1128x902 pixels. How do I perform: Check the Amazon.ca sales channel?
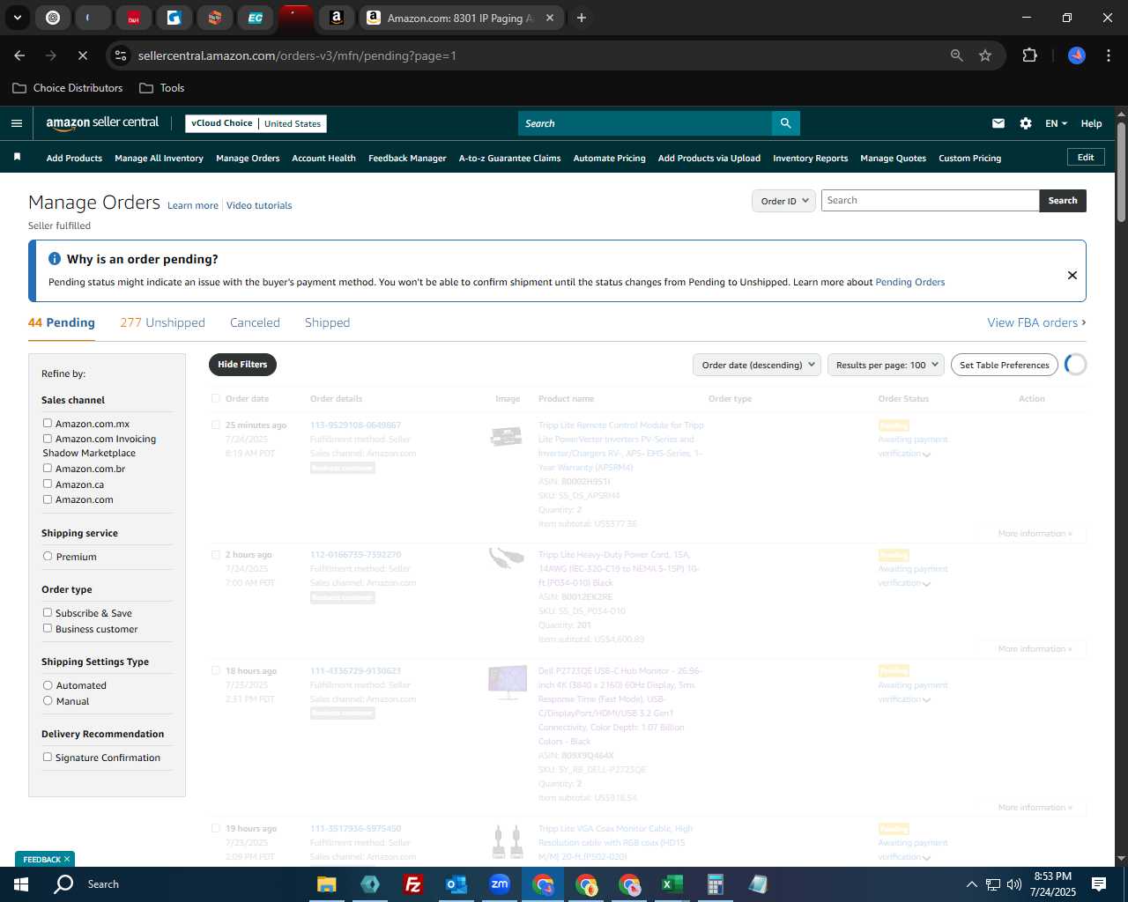[48, 484]
